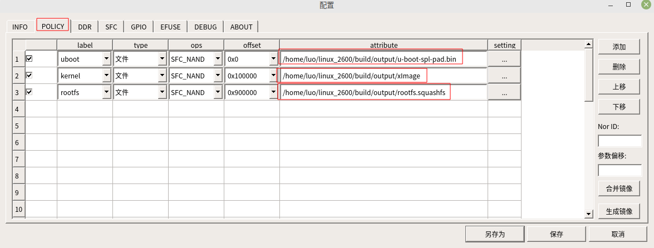This screenshot has height=248, width=654.
Task: Disable the rootfs row checkbox
Action: (29, 92)
